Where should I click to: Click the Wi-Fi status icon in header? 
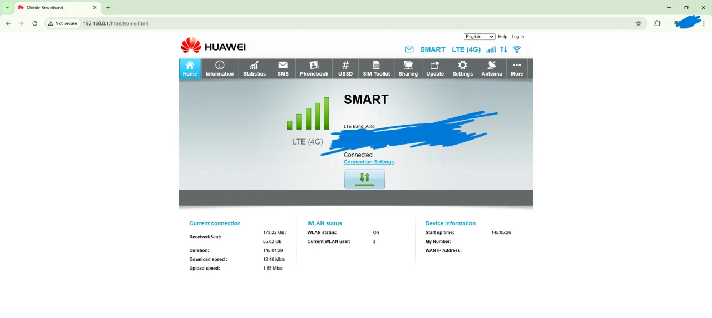point(517,49)
